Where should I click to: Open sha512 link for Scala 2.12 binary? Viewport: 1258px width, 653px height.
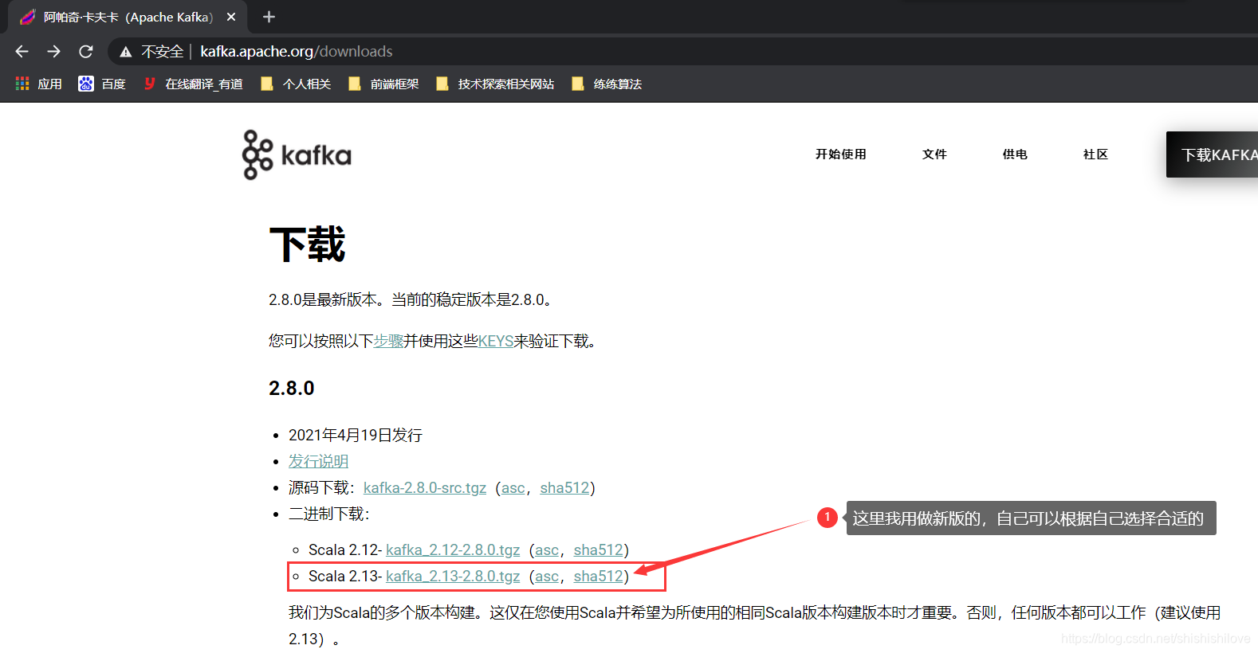point(598,549)
